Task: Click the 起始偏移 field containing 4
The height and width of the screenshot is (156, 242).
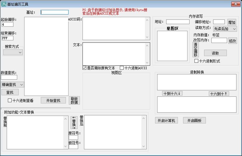Action: tap(8, 24)
